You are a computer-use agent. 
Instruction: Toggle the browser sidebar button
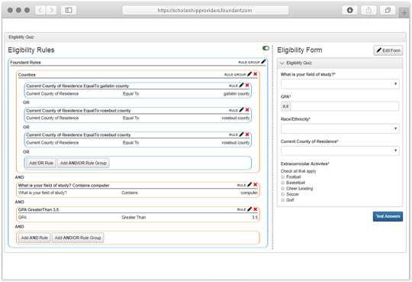pos(69,10)
